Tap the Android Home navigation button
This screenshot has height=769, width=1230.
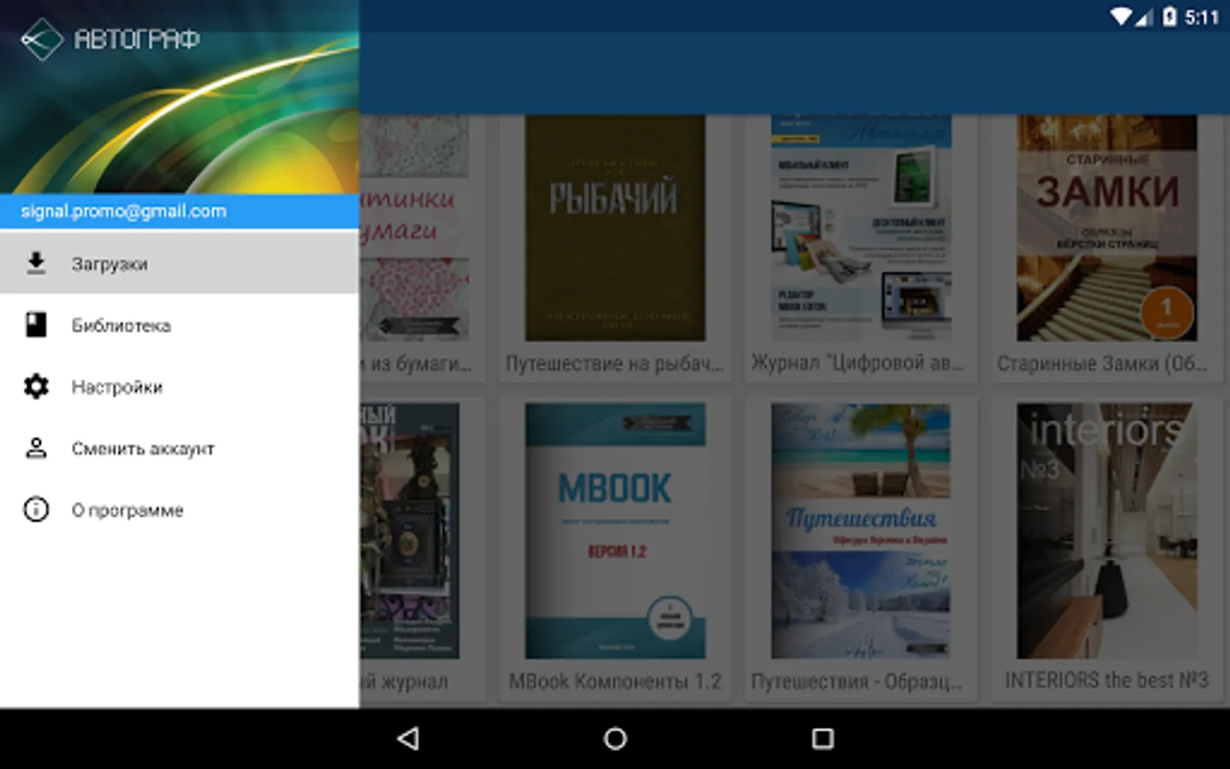pos(615,738)
